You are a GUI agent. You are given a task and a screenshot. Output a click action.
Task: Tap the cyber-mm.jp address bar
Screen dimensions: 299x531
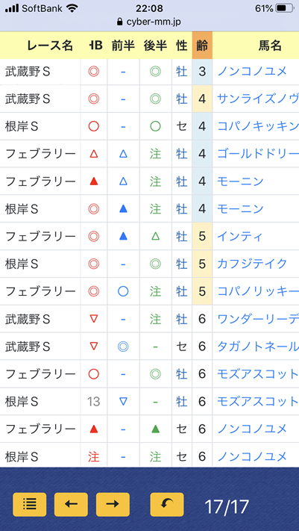(149, 22)
